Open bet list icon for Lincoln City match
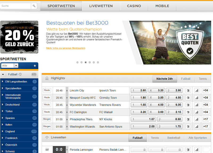The image size is (213, 153). pyautogui.click(x=188, y=90)
